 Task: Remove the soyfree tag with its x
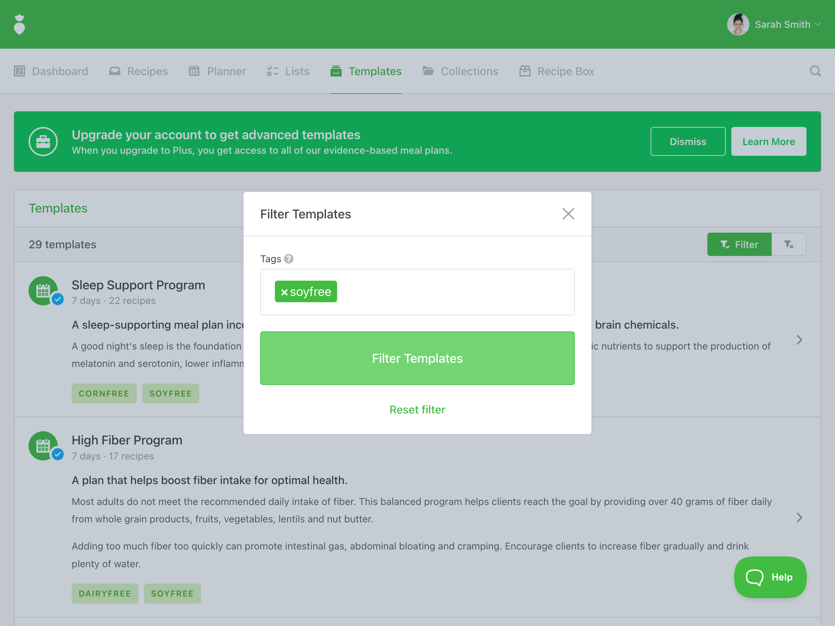pos(284,292)
